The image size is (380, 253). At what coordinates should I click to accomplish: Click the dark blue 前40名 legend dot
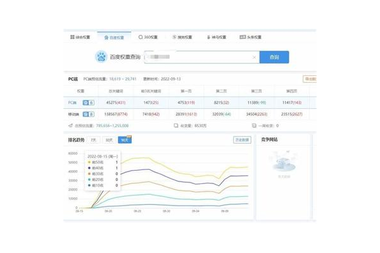(x=89, y=168)
